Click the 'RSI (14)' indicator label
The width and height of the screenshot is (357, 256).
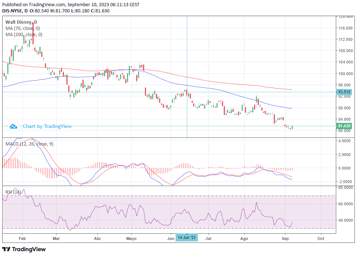point(13,192)
